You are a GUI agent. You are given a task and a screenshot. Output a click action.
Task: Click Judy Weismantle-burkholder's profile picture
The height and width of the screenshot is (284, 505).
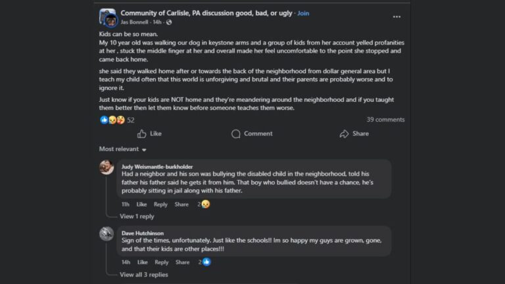click(107, 167)
